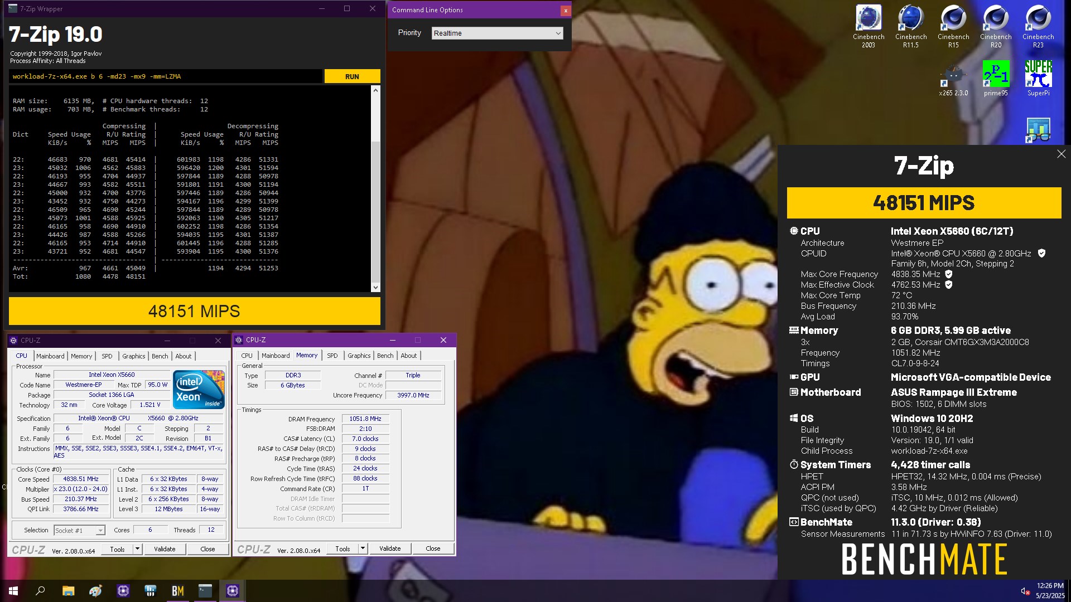Click the Max Core Frequency verified shield
1071x602 pixels.
pyautogui.click(x=949, y=274)
